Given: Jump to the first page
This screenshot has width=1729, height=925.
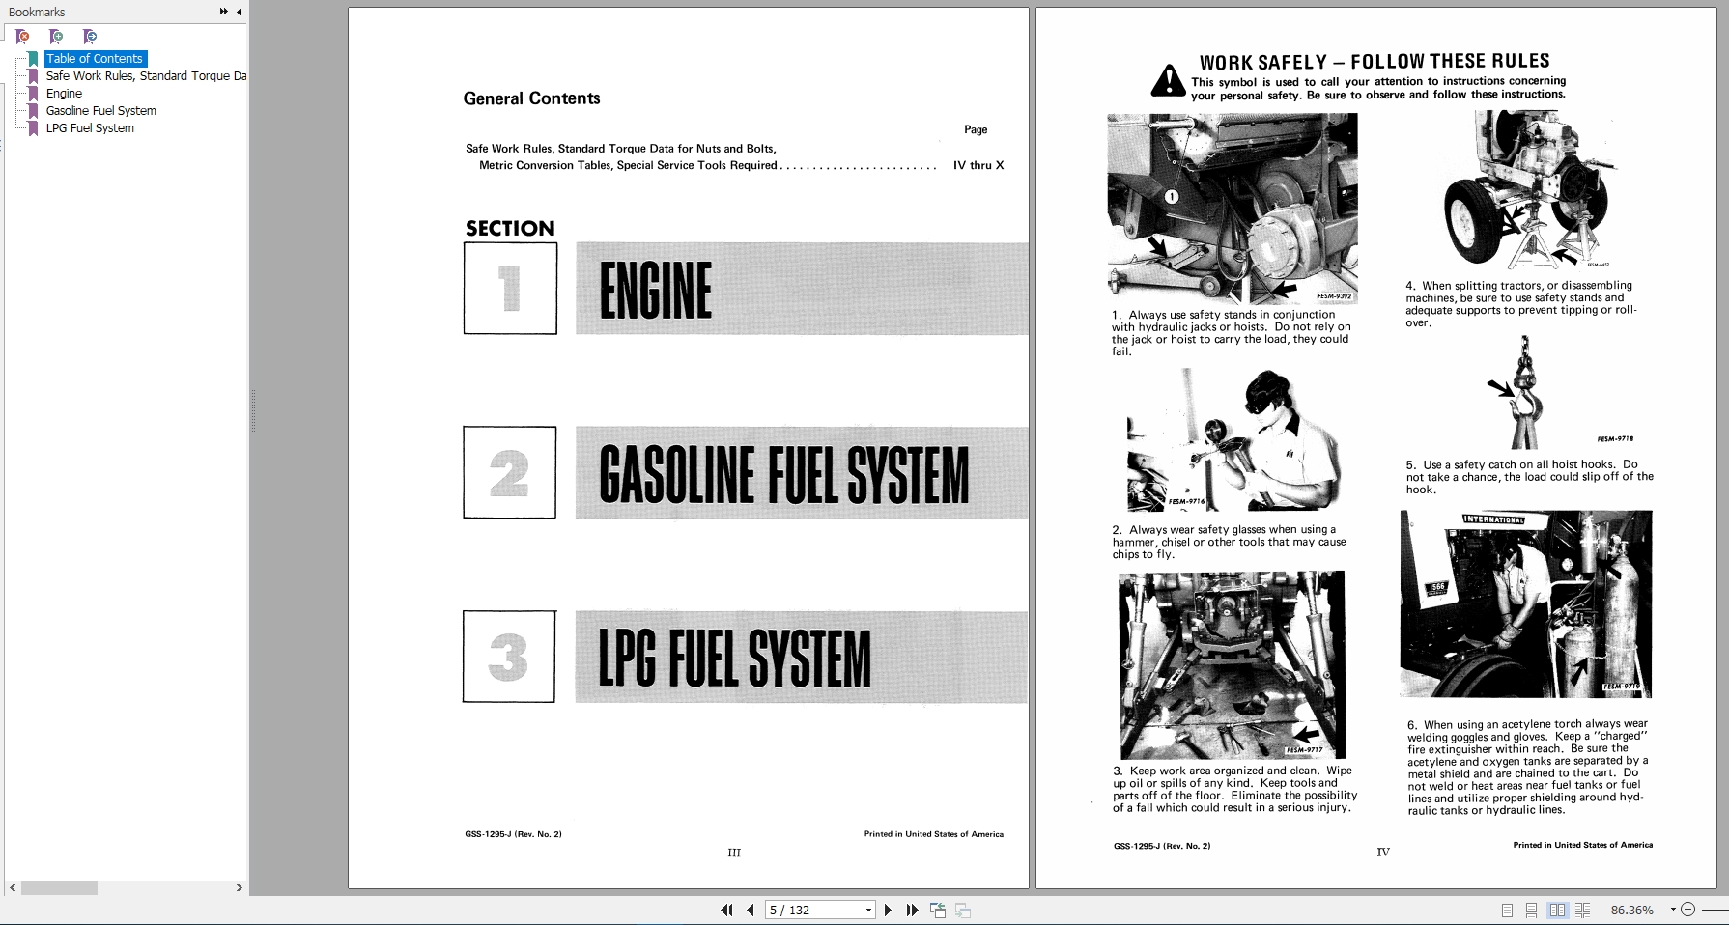Looking at the screenshot, I should pos(726,910).
